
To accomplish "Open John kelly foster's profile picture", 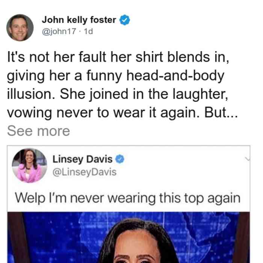I will 20,28.
